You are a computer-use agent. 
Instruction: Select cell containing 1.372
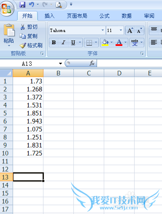pyautogui.click(x=28, y=97)
